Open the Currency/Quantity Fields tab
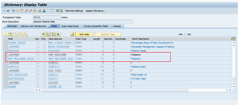 point(96,26)
